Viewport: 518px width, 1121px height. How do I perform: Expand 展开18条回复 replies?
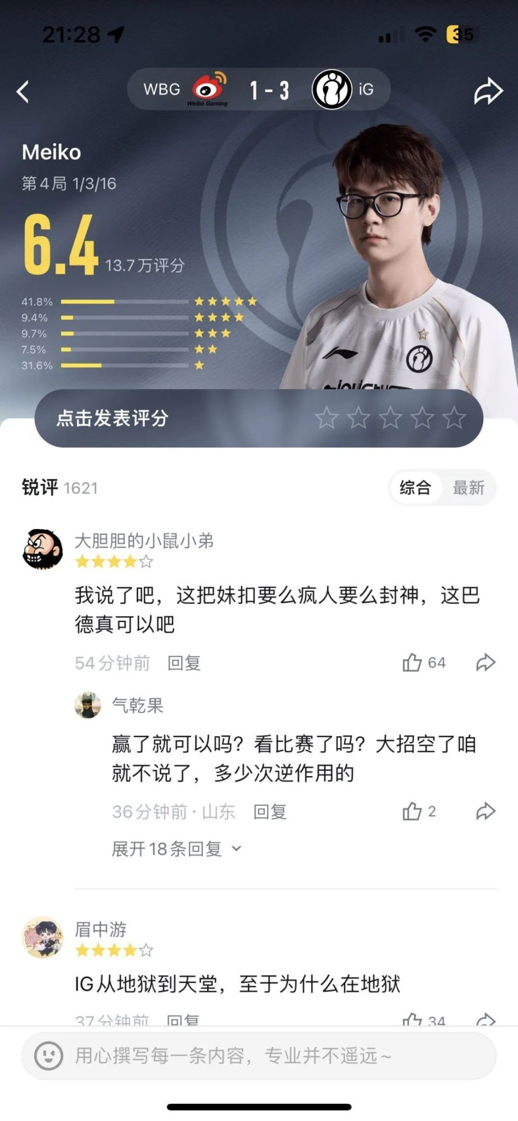[176, 848]
